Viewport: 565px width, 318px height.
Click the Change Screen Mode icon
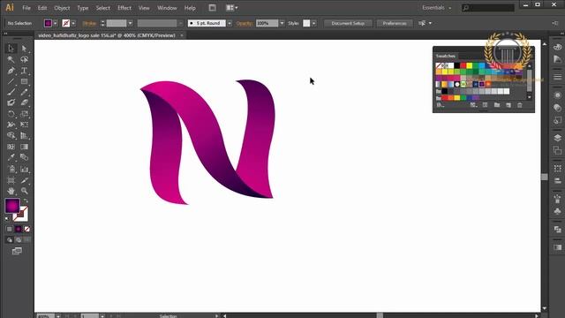(x=17, y=251)
